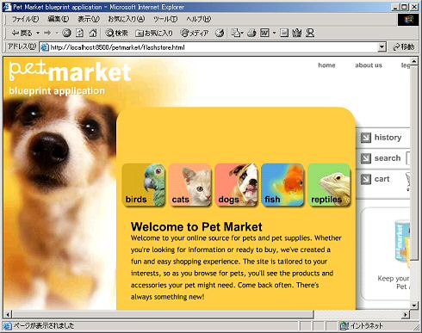Click the Refresh page icon

tap(79, 33)
